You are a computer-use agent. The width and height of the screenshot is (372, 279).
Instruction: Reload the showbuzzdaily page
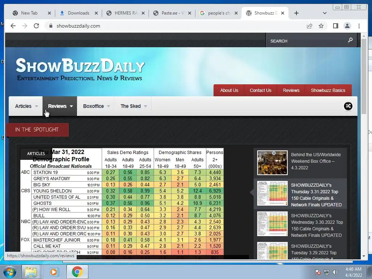(x=36, y=26)
